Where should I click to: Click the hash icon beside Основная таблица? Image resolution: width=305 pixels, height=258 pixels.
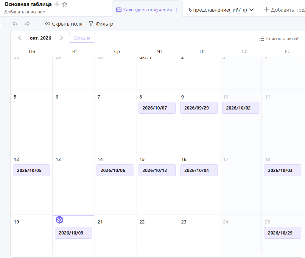(x=57, y=4)
